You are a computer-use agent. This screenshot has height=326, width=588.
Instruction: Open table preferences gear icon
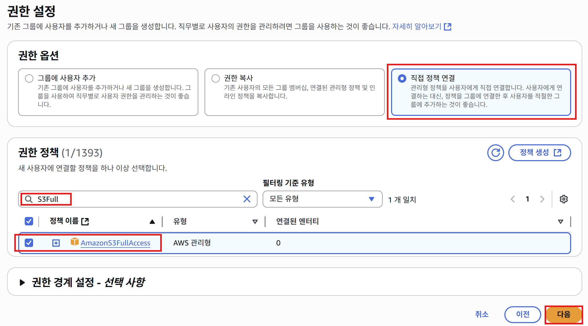tap(564, 199)
